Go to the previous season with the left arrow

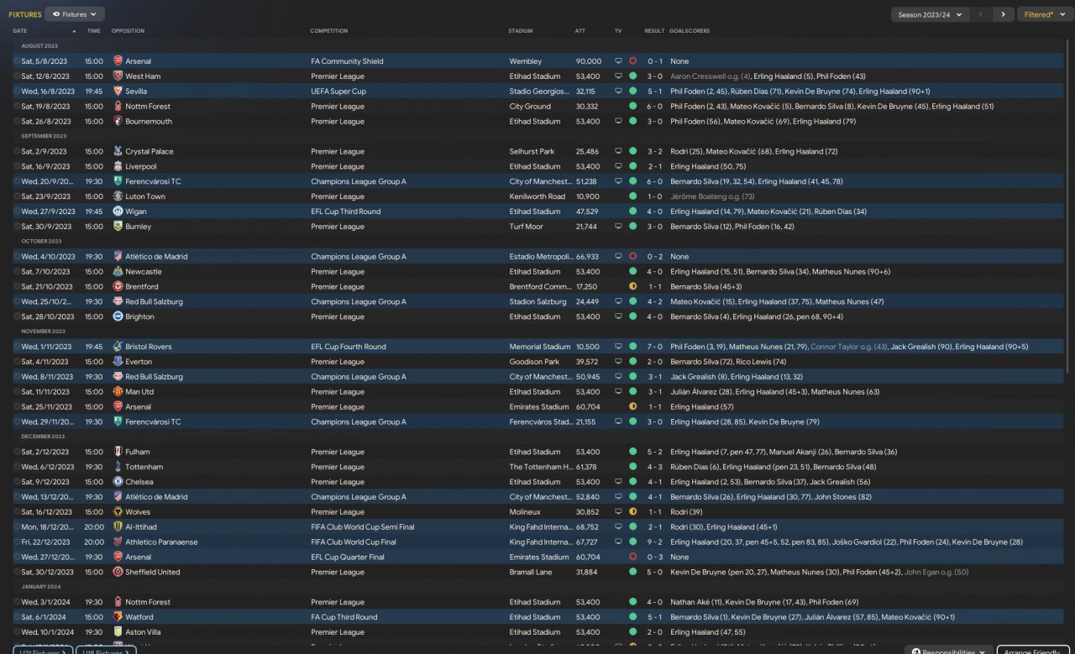click(981, 14)
